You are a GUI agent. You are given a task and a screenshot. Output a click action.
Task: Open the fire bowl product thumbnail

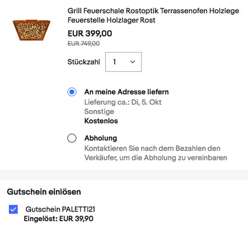tap(31, 30)
